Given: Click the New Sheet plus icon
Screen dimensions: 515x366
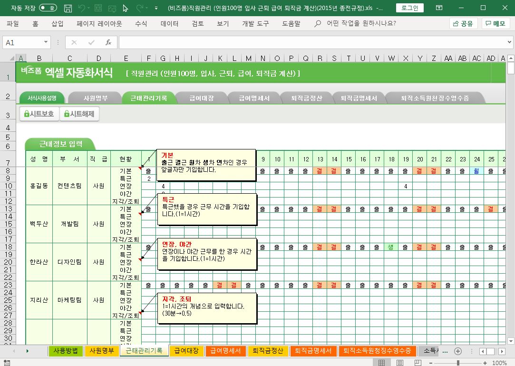Looking at the screenshot, I should click(458, 351).
